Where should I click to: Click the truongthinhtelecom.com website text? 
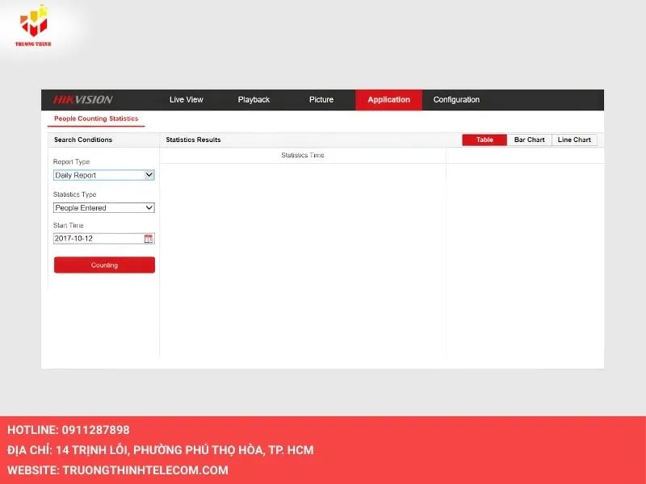(145, 469)
